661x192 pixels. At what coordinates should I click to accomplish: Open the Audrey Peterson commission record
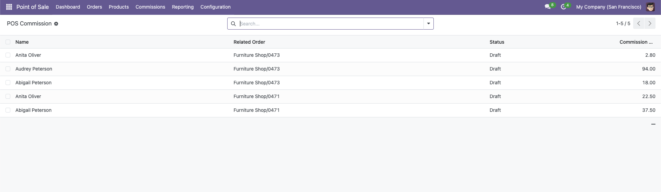(34, 69)
